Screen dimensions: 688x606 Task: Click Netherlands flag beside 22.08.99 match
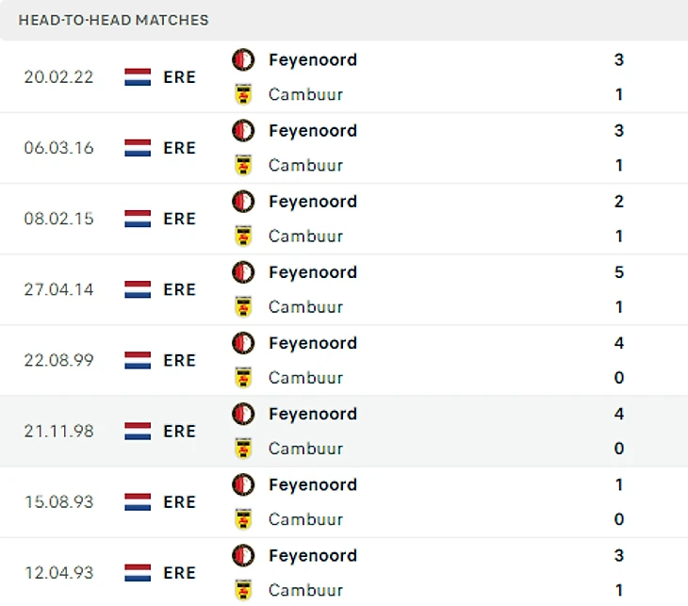pyautogui.click(x=138, y=360)
